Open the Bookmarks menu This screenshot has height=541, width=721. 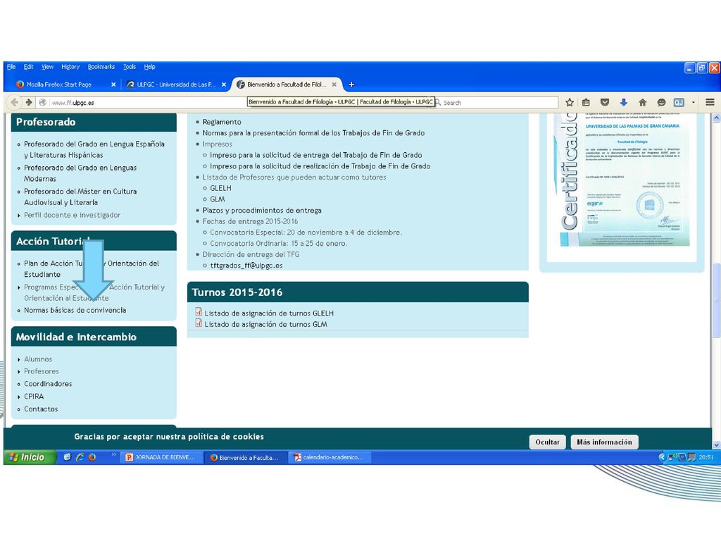101,67
